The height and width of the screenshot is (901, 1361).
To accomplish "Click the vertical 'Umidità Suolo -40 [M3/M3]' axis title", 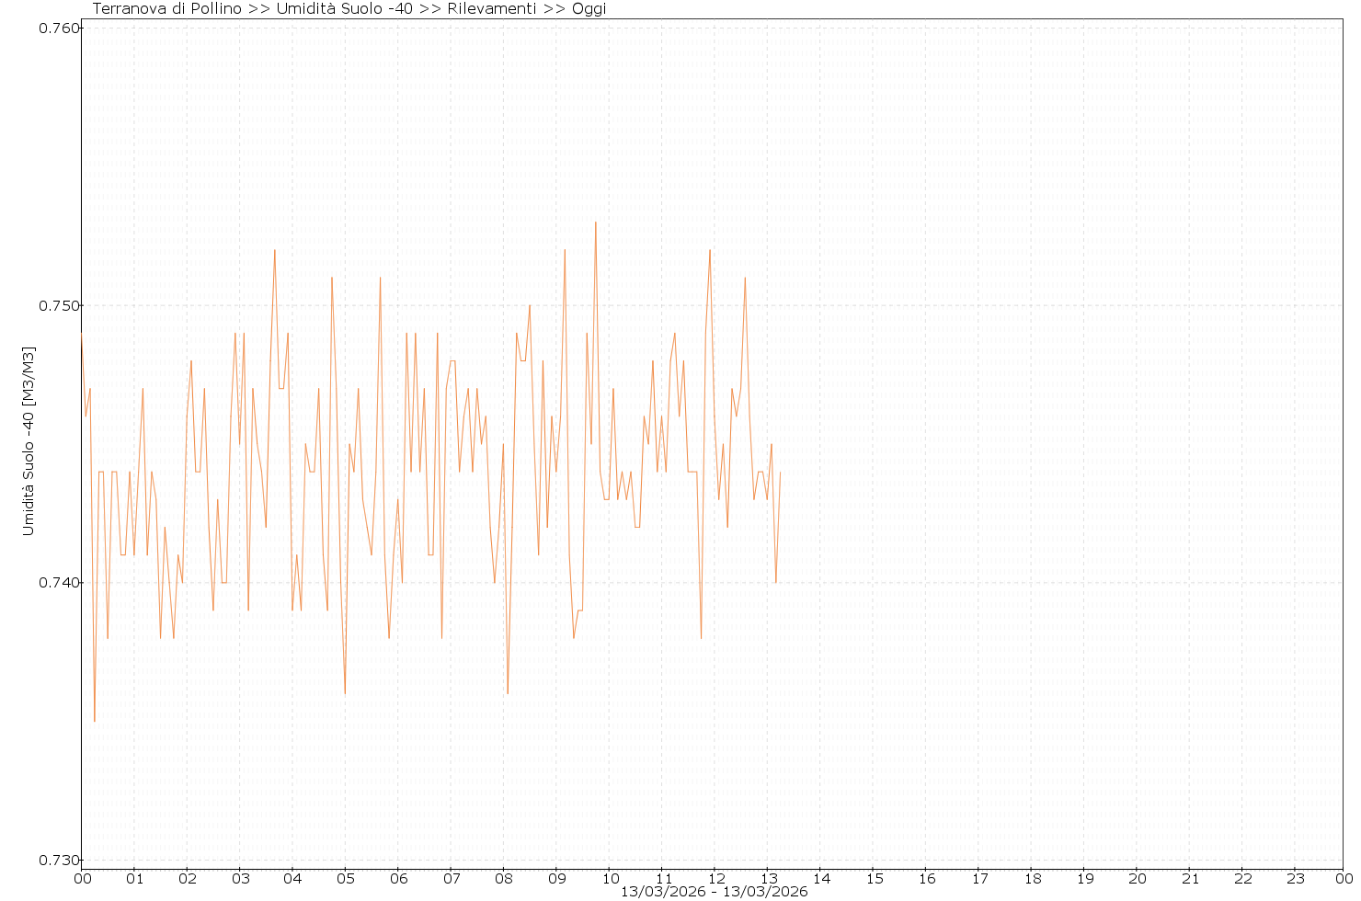I will click(29, 441).
